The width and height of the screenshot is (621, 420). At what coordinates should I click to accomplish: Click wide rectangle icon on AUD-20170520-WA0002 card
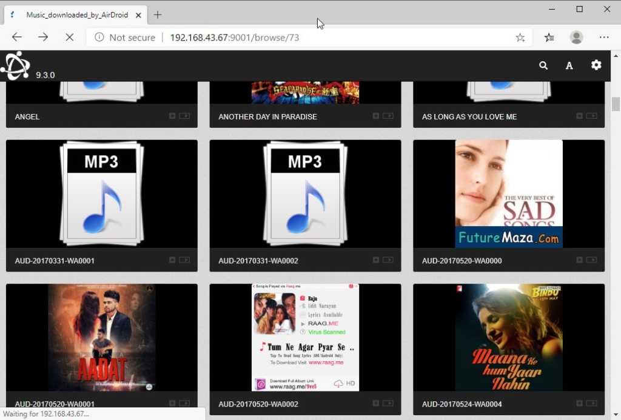click(x=388, y=404)
